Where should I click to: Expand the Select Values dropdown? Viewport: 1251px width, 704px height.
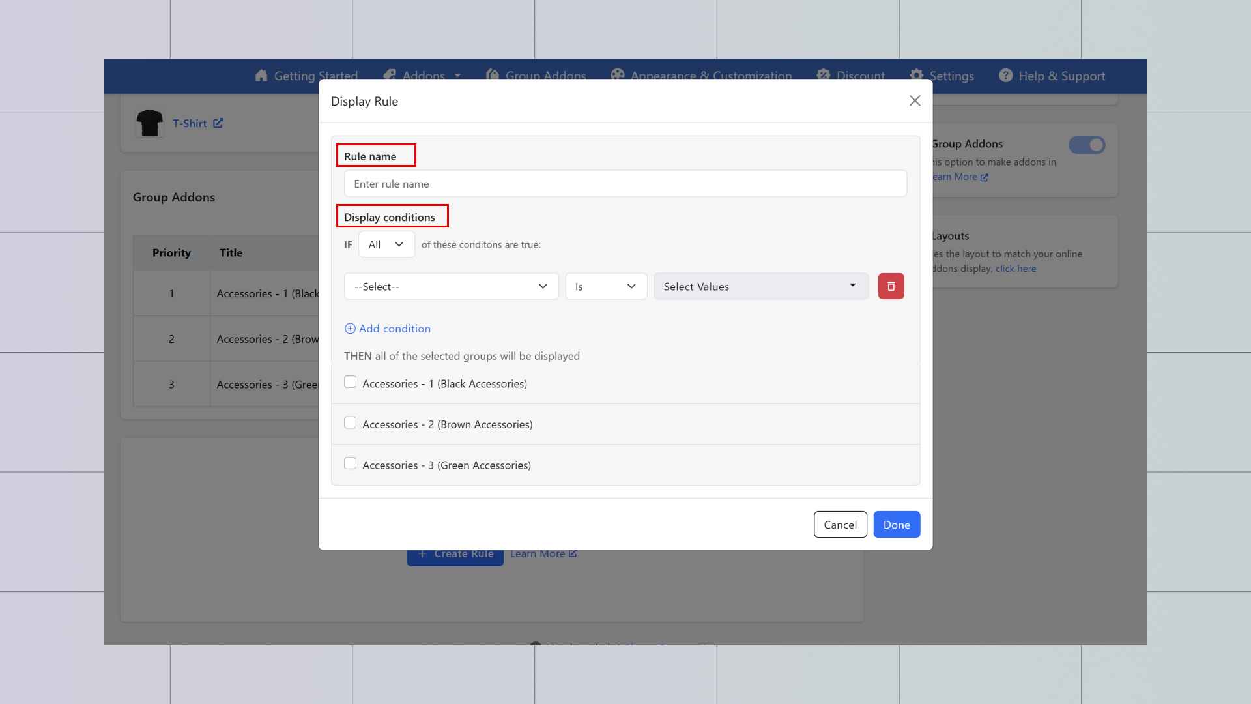pos(760,286)
